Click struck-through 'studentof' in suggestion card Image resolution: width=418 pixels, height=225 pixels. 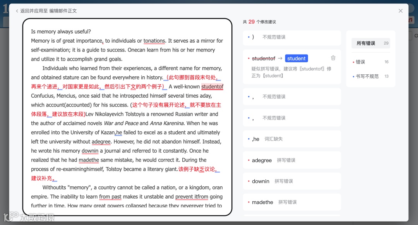(264, 58)
